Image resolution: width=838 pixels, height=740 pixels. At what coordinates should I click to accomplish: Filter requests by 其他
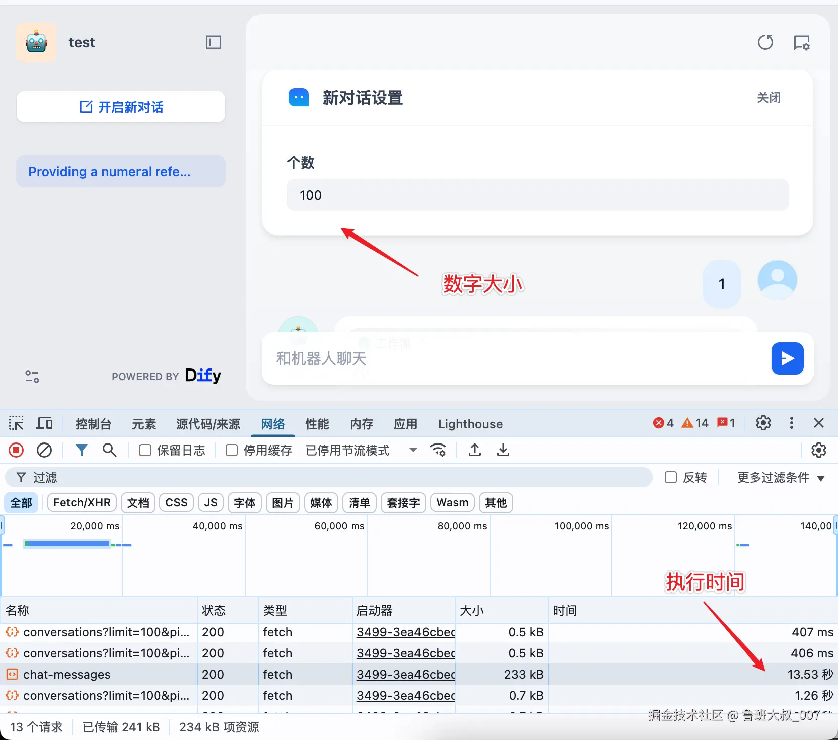pos(496,503)
